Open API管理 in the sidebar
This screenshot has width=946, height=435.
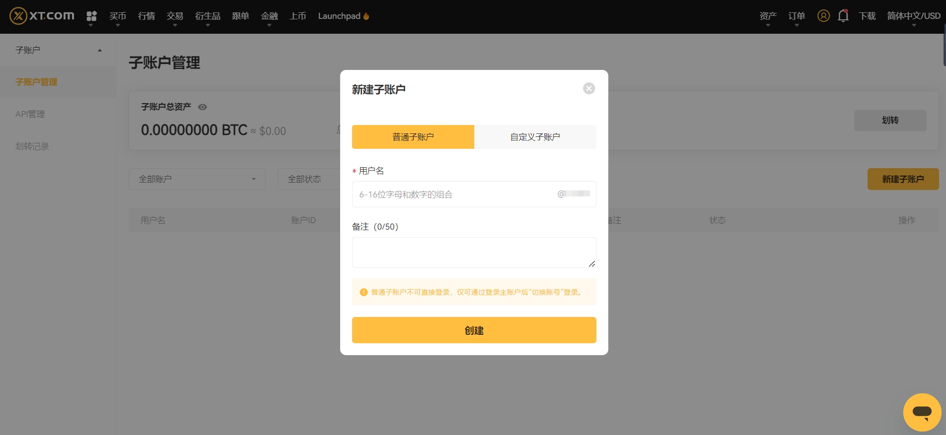[30, 114]
